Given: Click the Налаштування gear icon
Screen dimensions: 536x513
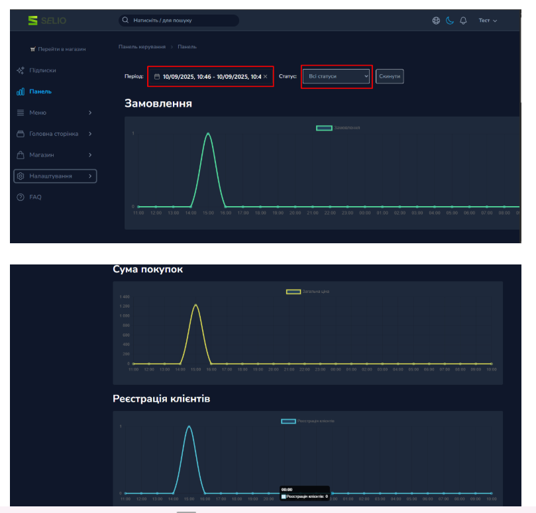Looking at the screenshot, I should point(21,176).
